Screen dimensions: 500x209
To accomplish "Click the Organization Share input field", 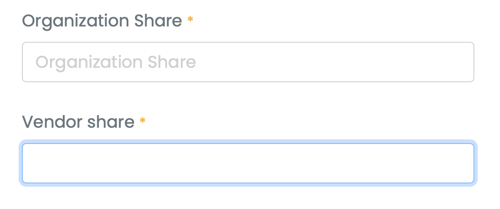I will [x=248, y=62].
